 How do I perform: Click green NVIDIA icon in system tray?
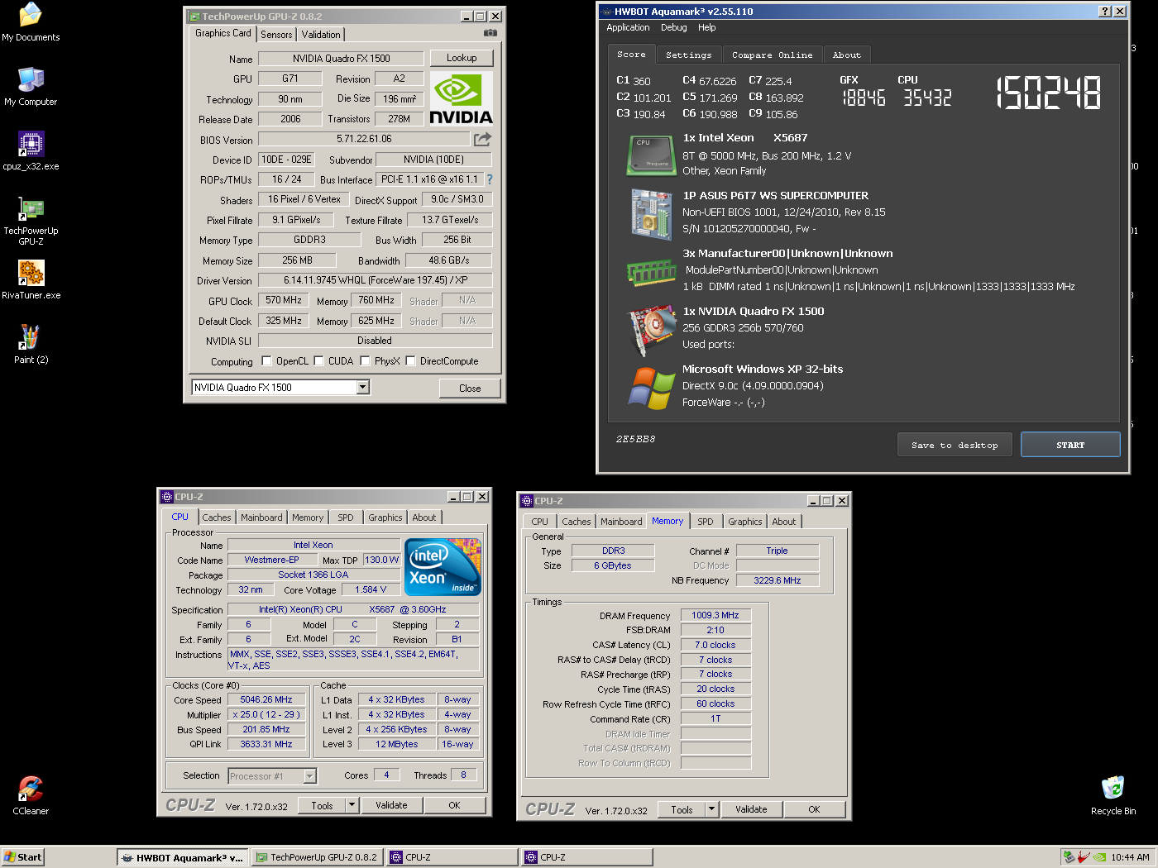coord(1099,857)
